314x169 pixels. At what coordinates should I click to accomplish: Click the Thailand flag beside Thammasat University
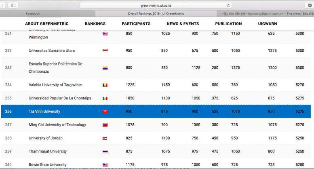[x=105, y=152]
